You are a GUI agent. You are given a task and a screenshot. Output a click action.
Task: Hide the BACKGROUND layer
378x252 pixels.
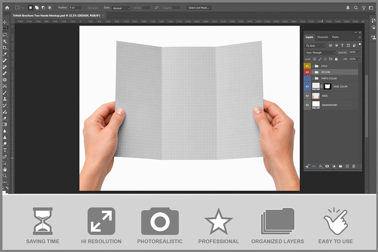click(x=307, y=105)
